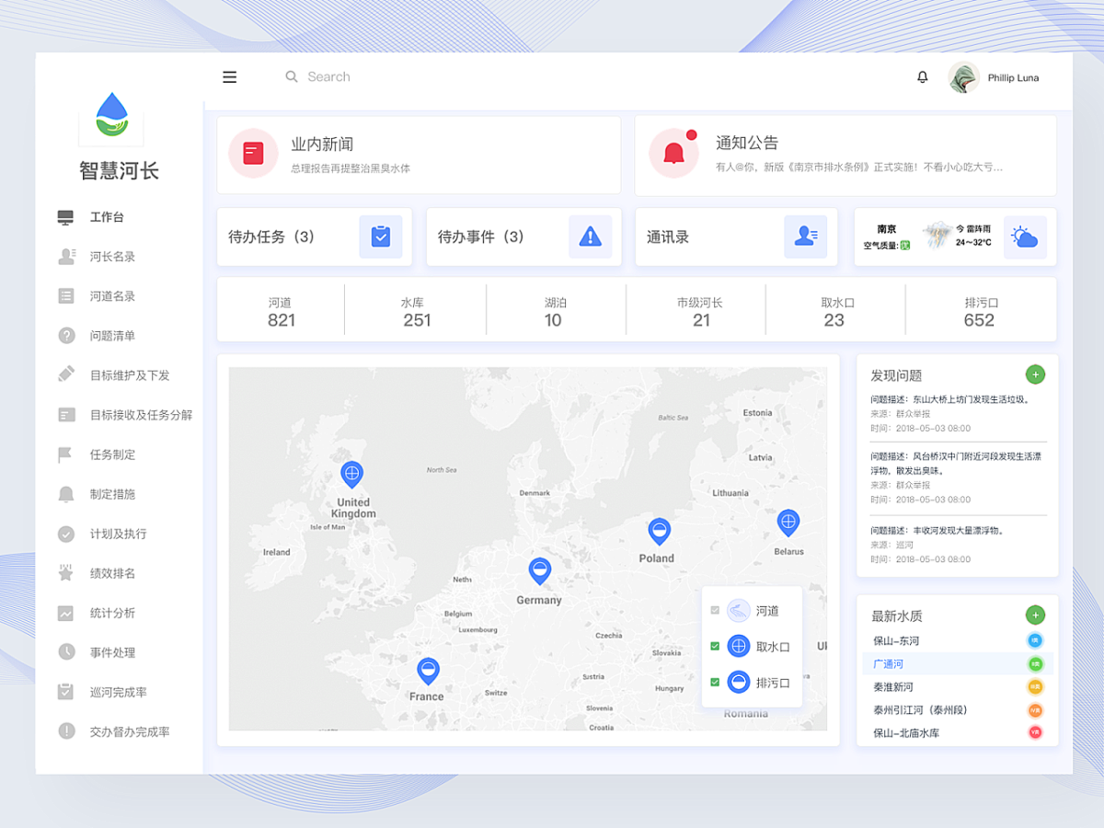Open notifications bell in header

923,77
